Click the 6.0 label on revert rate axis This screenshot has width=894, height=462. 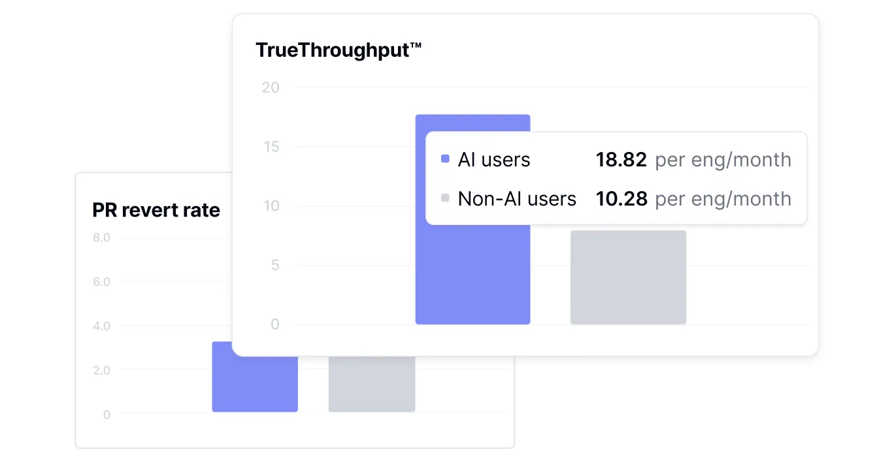[x=102, y=282]
